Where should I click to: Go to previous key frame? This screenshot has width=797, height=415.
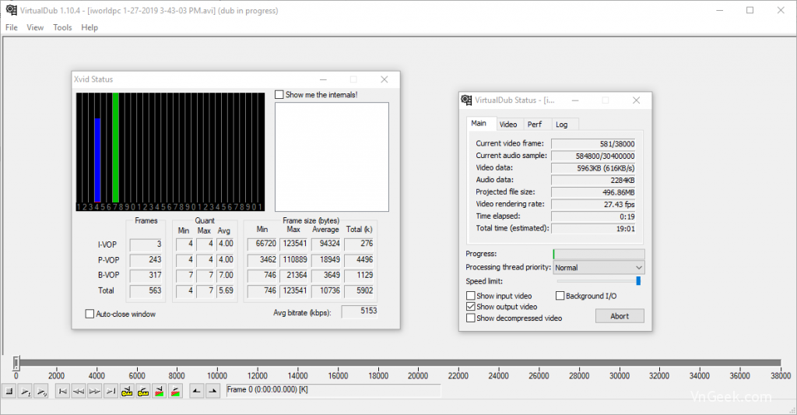[x=127, y=391]
